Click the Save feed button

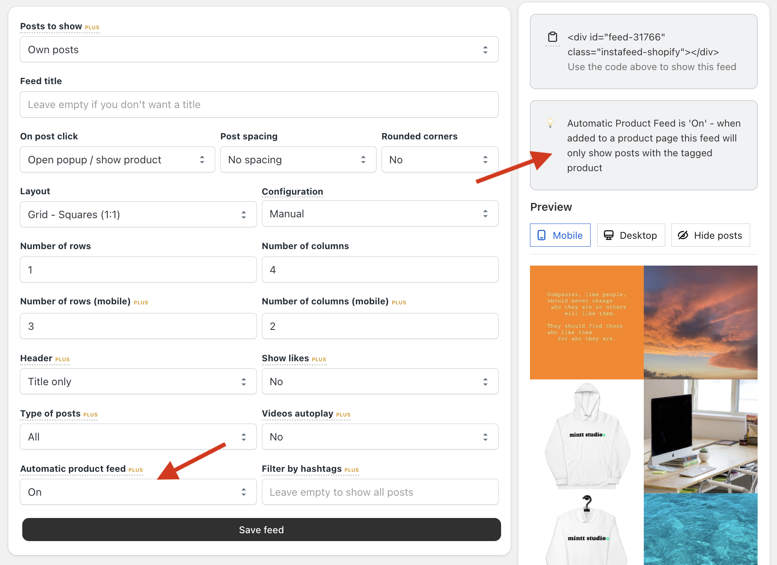pos(261,530)
